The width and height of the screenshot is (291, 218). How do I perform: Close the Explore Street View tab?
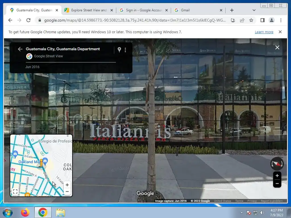pos(111,10)
